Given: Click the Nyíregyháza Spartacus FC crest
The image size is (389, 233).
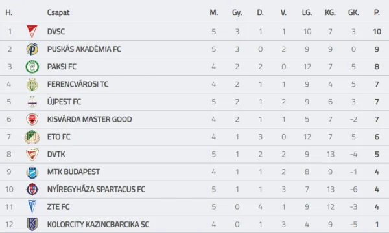Looking at the screenshot, I should (x=32, y=190).
